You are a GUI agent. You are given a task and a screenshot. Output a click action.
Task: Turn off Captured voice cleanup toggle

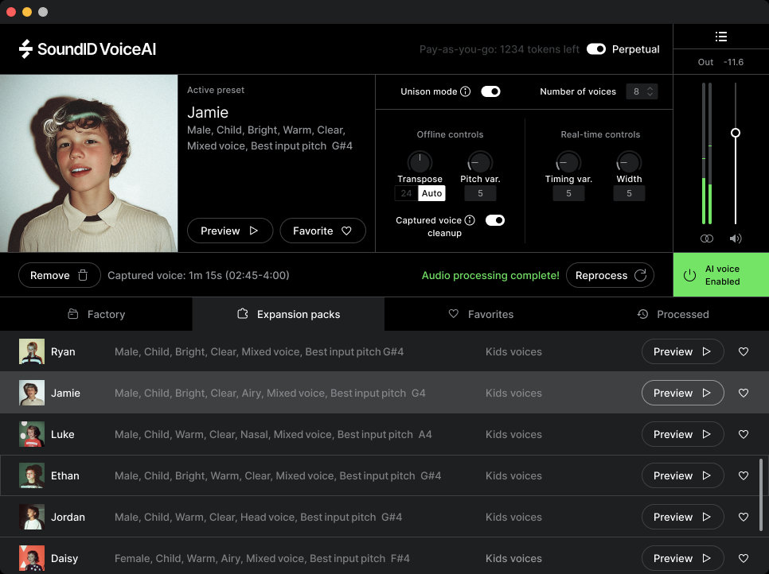[x=494, y=220]
